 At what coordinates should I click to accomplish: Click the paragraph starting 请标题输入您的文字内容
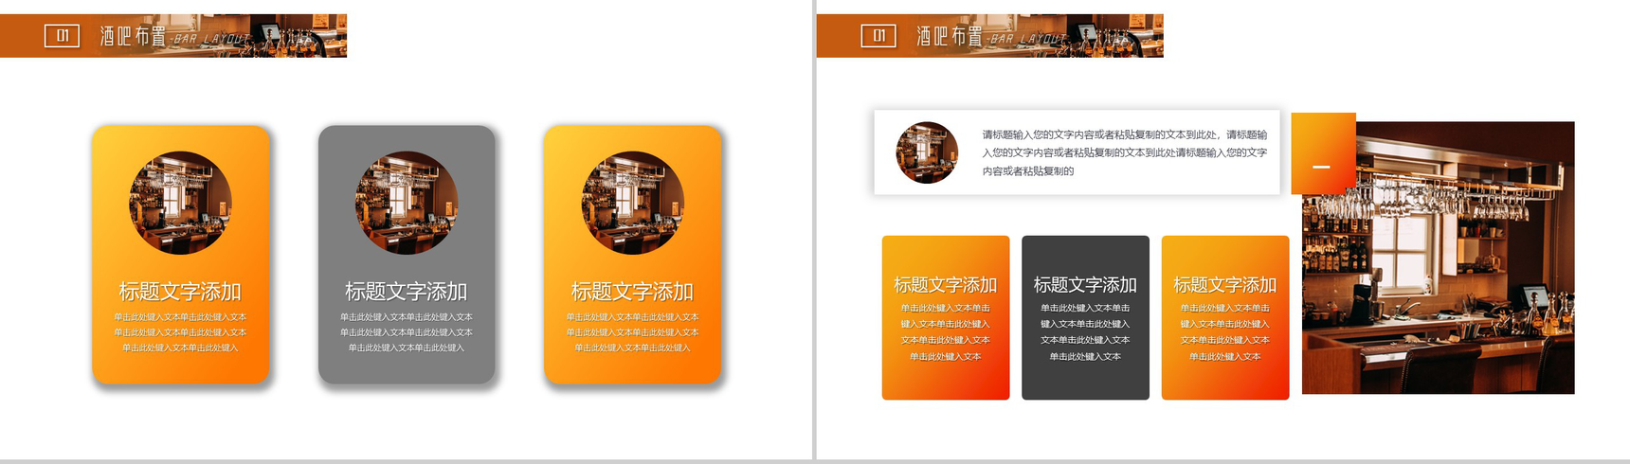tap(1124, 152)
